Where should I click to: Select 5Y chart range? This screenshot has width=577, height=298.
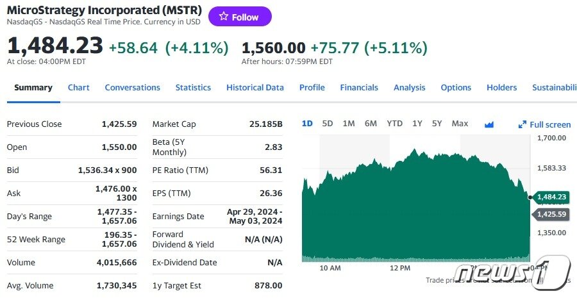437,124
